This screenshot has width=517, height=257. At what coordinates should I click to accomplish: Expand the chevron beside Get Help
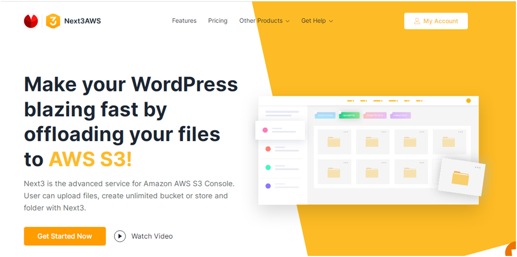[x=331, y=21]
